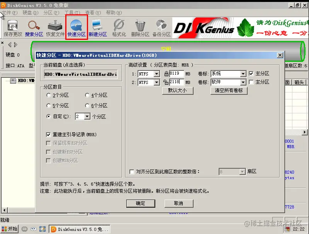Open the custom partition count dropdown
The width and height of the screenshot is (309, 234).
click(x=87, y=116)
